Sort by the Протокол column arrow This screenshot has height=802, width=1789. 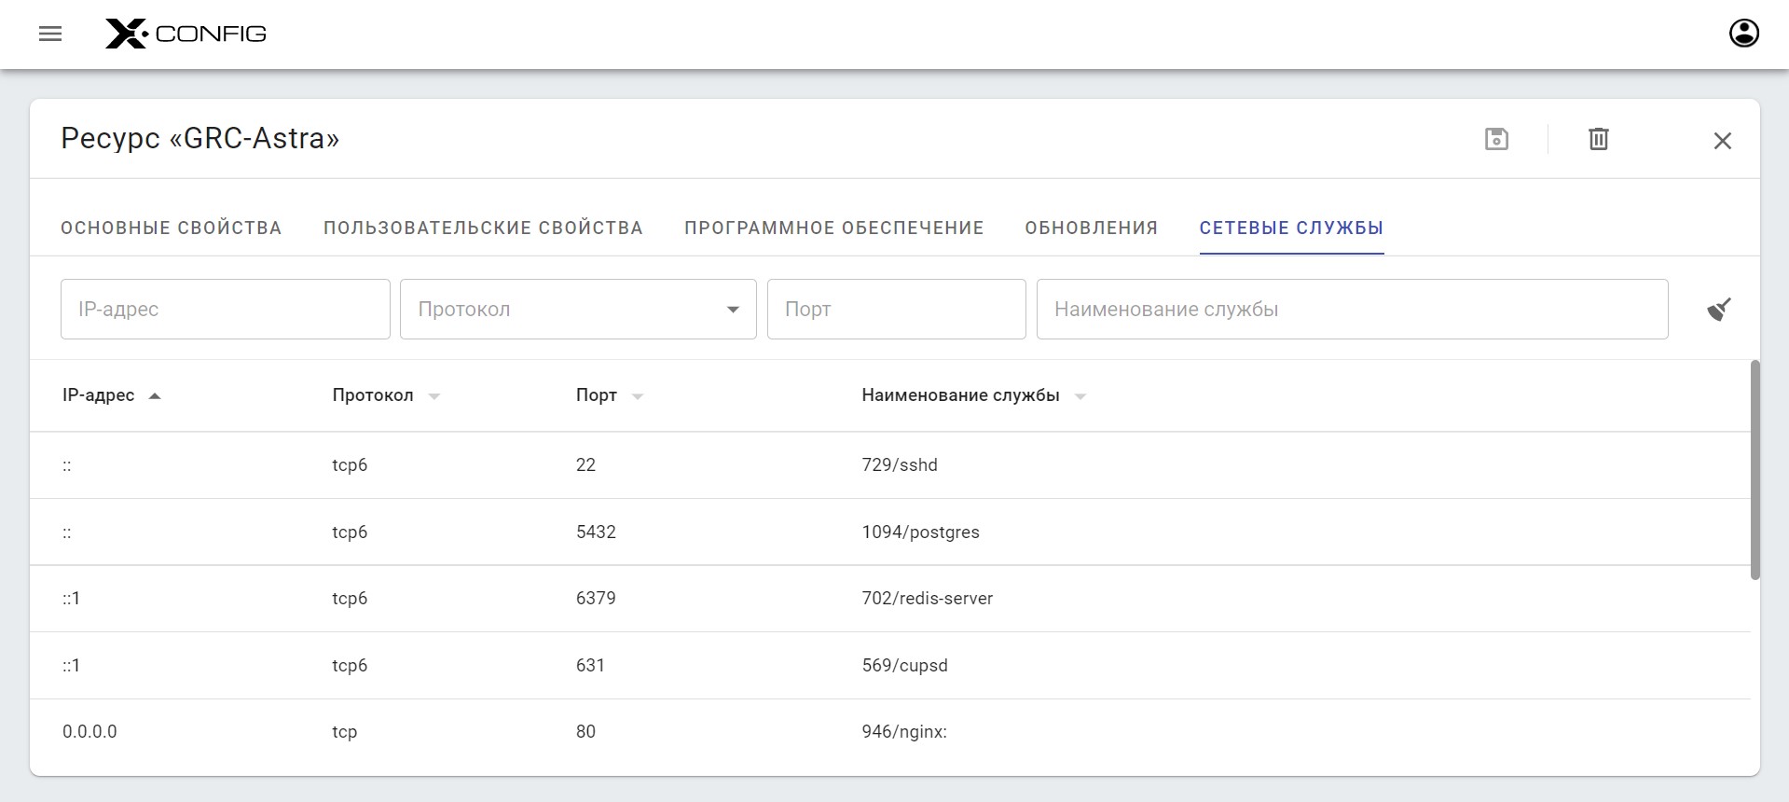(433, 396)
